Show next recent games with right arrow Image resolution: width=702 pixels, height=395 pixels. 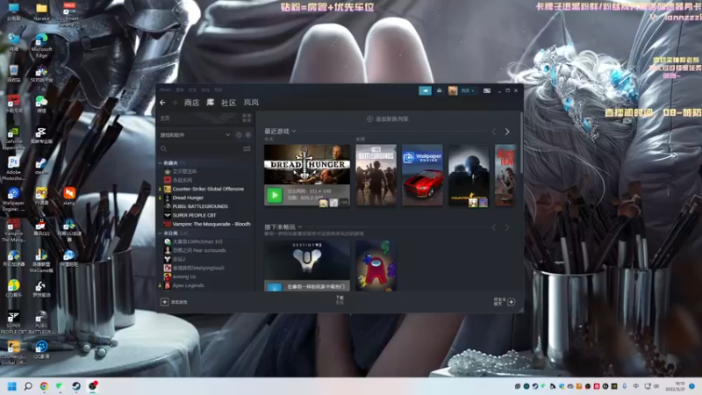507,132
